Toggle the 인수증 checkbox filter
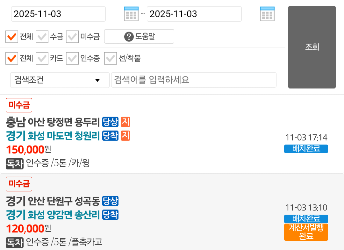The width and height of the screenshot is (344, 250). coord(72,58)
